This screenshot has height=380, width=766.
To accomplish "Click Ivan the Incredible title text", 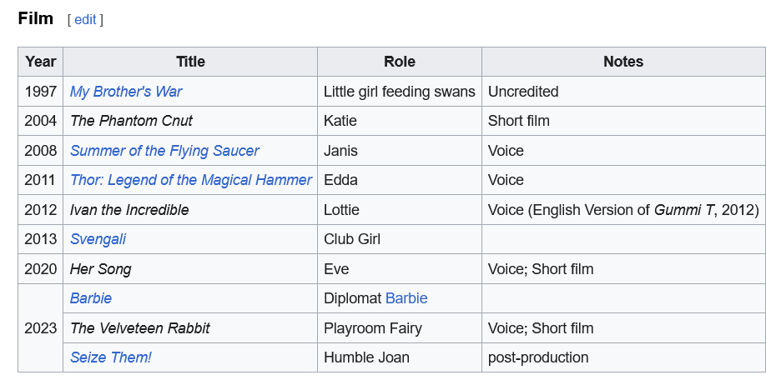I will 129,210.
